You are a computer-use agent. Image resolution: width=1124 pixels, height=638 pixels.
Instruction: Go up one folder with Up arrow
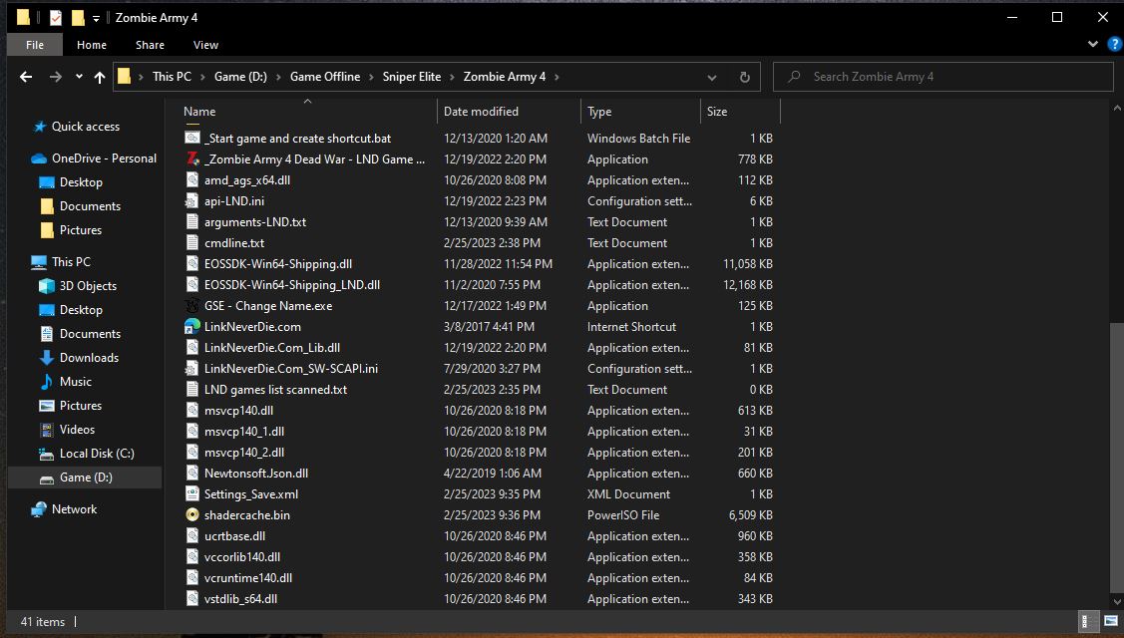click(x=100, y=77)
